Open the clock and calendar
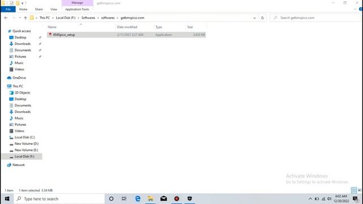363x204 pixels. coord(341,199)
